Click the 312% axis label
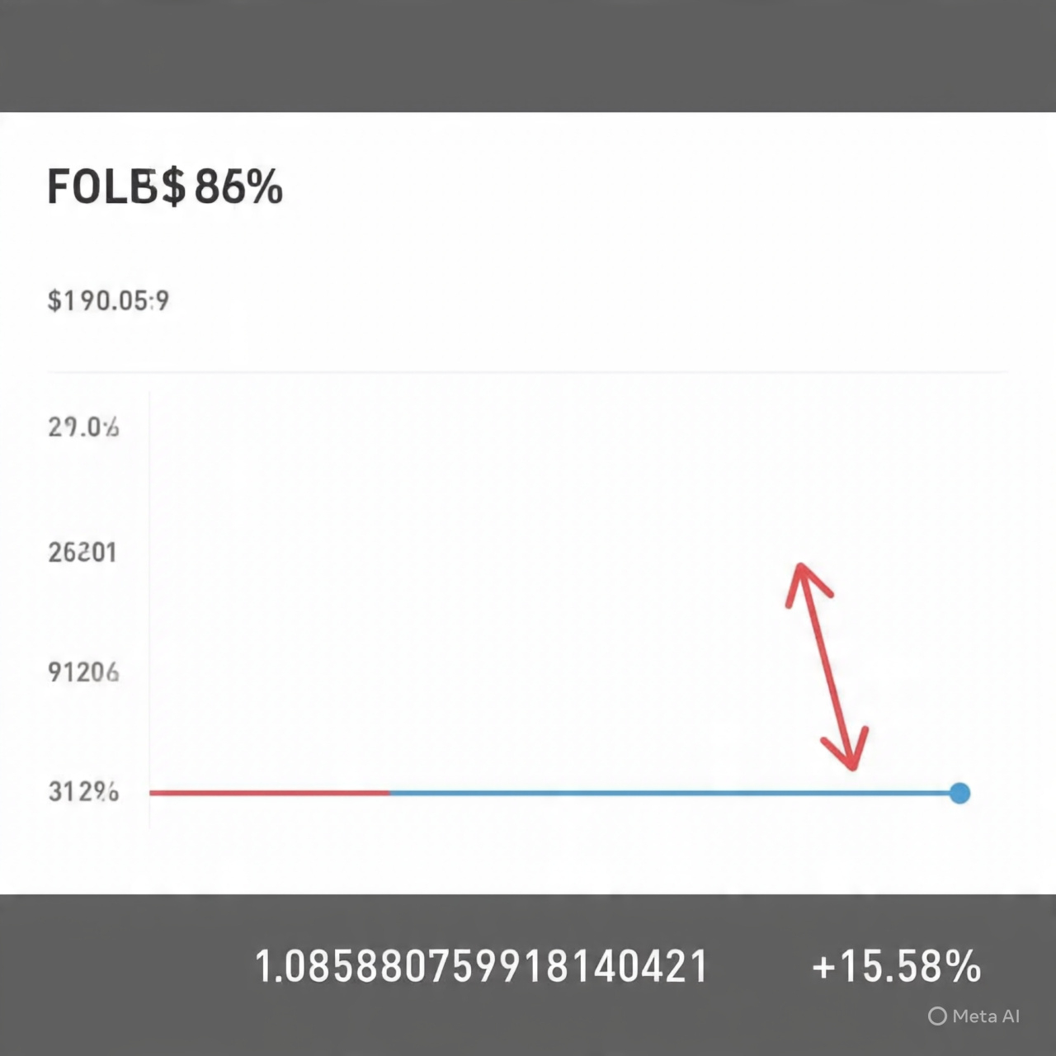1056x1056 pixels. pyautogui.click(x=83, y=792)
